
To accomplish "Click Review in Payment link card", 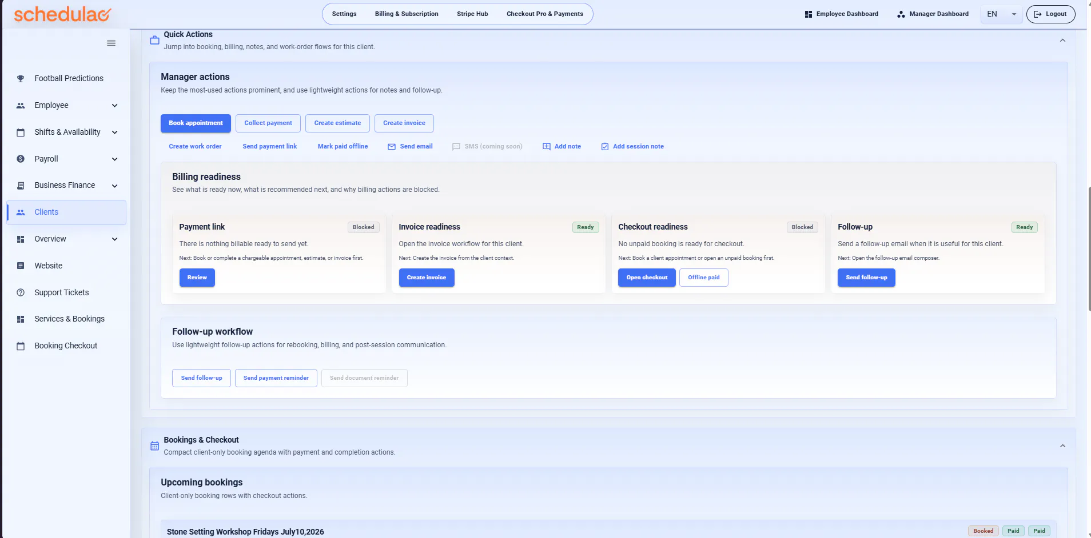I will pos(197,278).
